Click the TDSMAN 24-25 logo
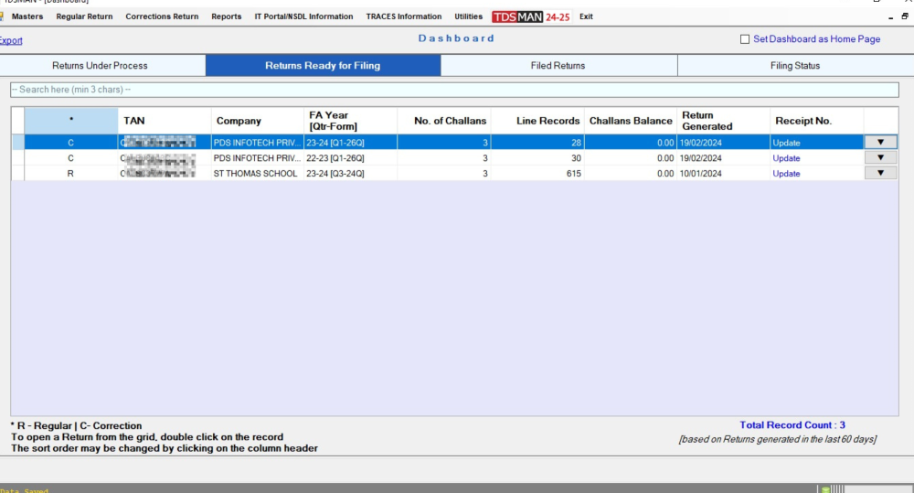The image size is (914, 493). click(x=531, y=16)
